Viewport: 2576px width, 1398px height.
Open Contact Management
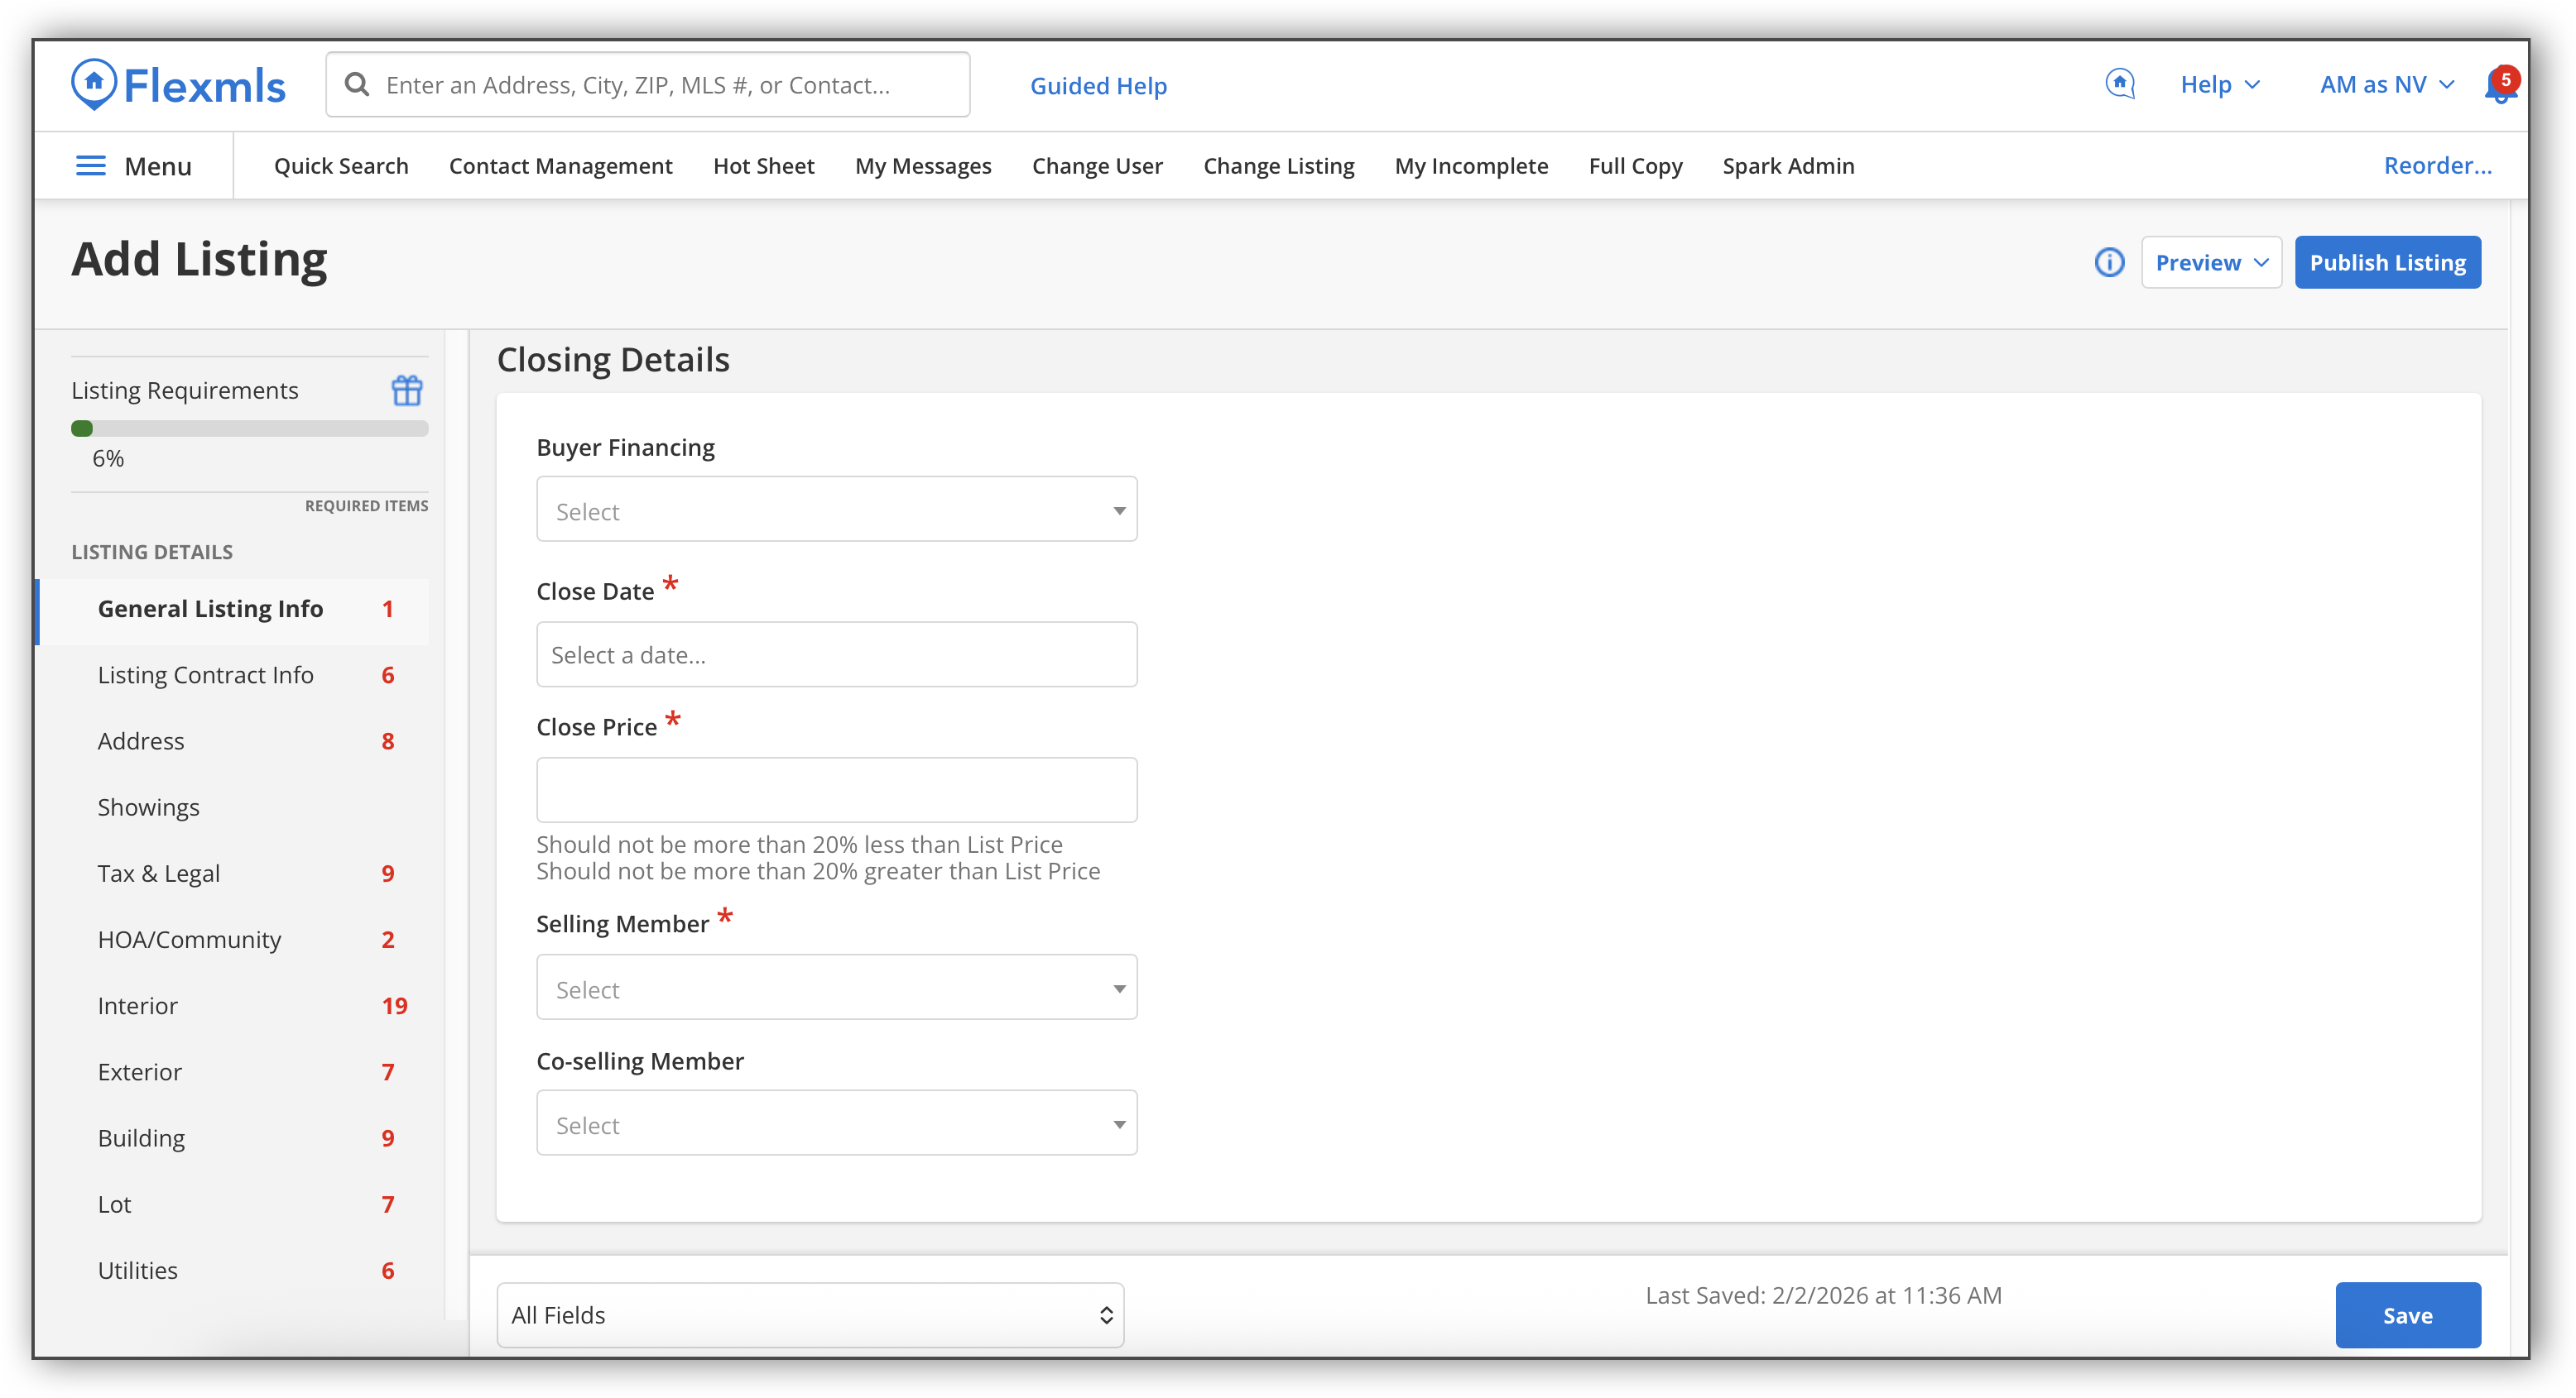click(x=560, y=166)
